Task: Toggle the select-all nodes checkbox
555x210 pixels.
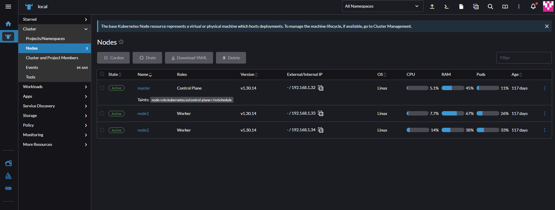Action: (102, 74)
